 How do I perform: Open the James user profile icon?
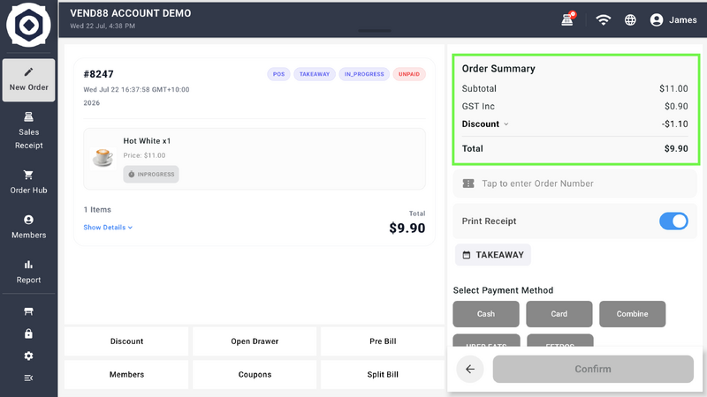tap(657, 19)
